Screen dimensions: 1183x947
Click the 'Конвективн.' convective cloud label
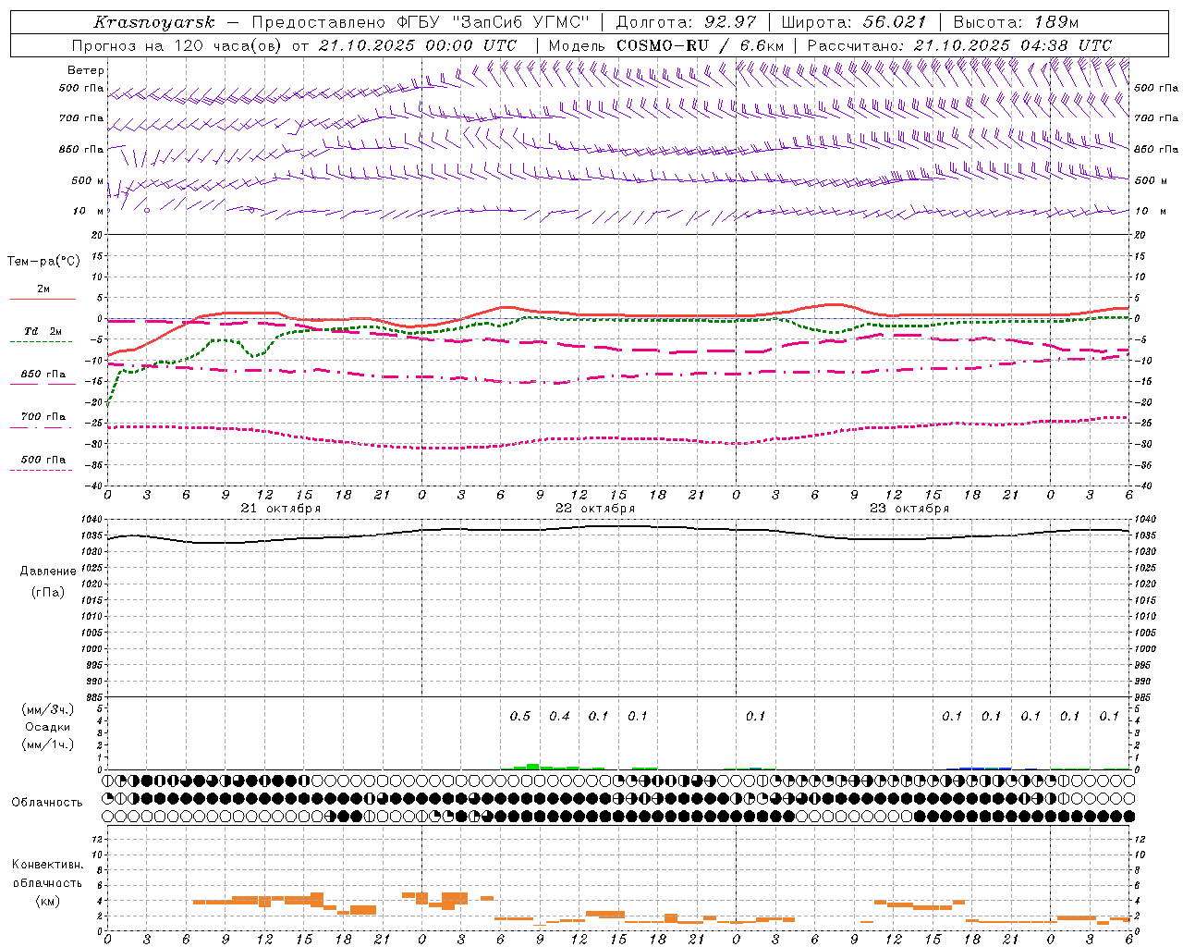(x=48, y=865)
